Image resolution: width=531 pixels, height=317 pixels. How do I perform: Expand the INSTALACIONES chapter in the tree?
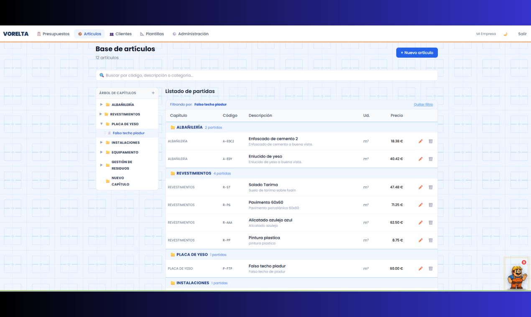click(x=101, y=143)
